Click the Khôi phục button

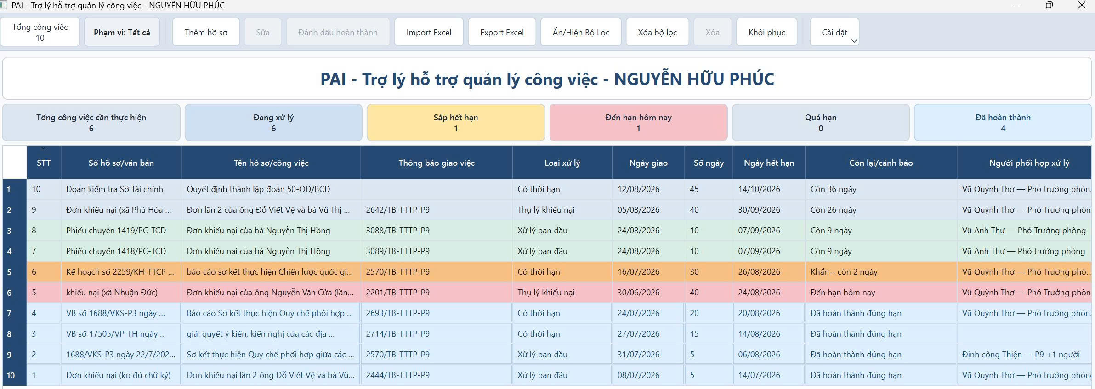pos(766,32)
